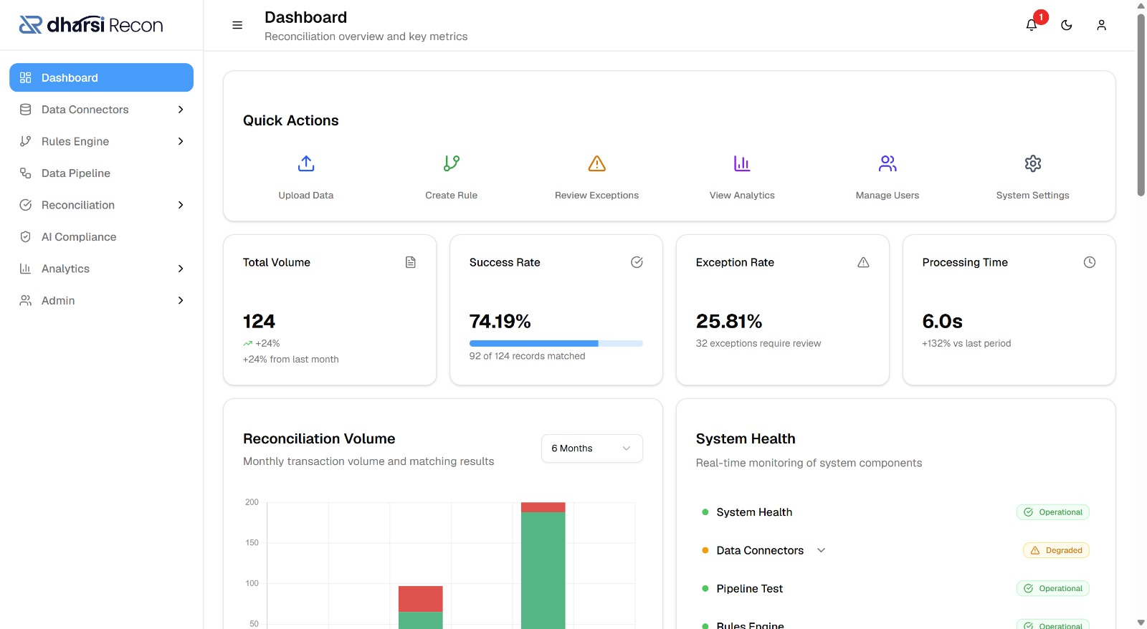Image resolution: width=1147 pixels, height=629 pixels.
Task: Open Review Exceptions warning icon
Action: [x=596, y=164]
